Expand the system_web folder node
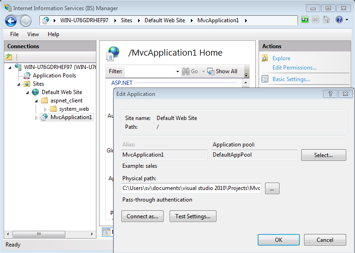 pos(45,109)
